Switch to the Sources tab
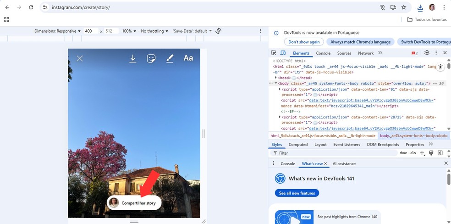Screen dimensions: 451x224 pyautogui.click(x=344, y=53)
